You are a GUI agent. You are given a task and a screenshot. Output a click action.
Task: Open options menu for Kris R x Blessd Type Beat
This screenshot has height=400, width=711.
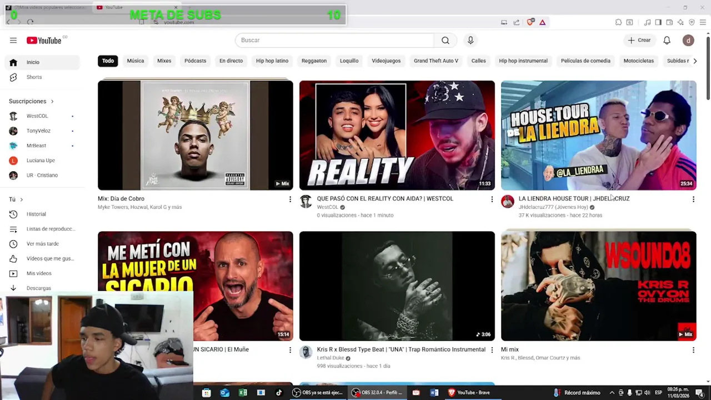[x=492, y=350]
